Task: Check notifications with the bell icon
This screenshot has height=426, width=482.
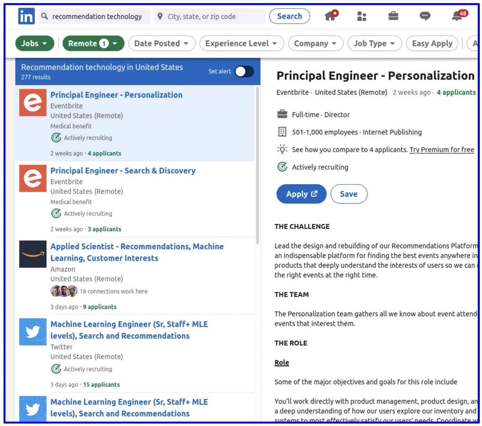Action: 456,16
